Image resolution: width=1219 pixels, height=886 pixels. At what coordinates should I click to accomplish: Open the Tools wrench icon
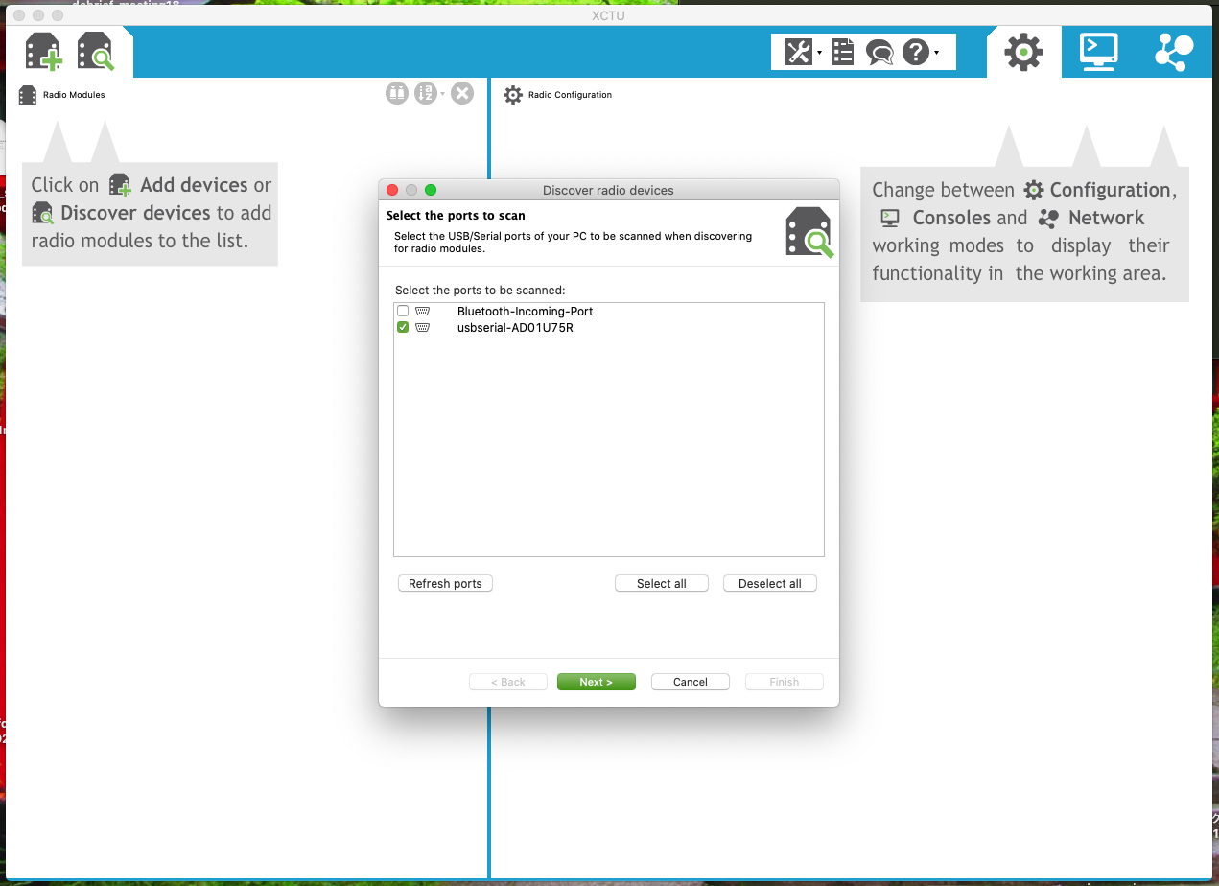click(x=798, y=52)
